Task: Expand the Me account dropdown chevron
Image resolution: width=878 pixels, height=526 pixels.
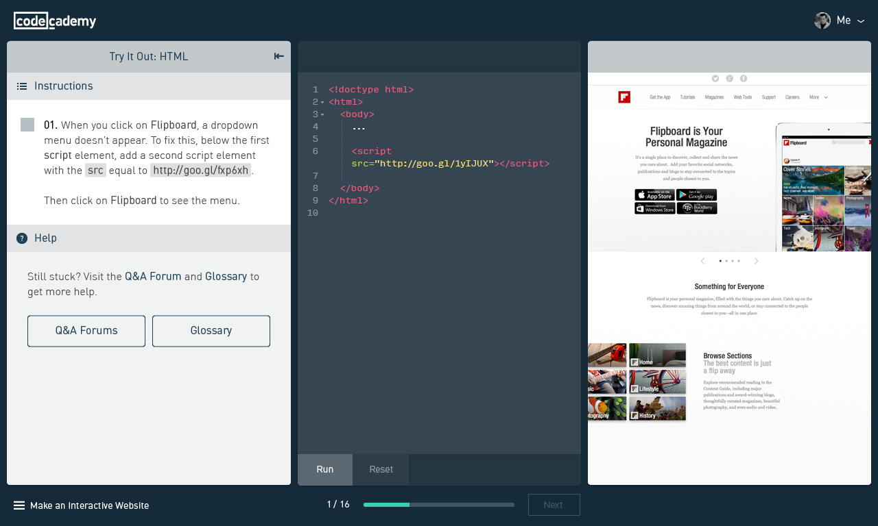Action: 861,21
